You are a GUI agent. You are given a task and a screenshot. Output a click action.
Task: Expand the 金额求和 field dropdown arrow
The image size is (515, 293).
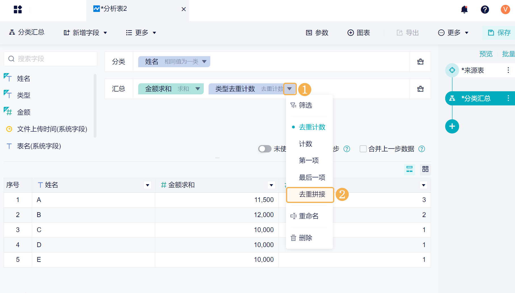(x=198, y=89)
